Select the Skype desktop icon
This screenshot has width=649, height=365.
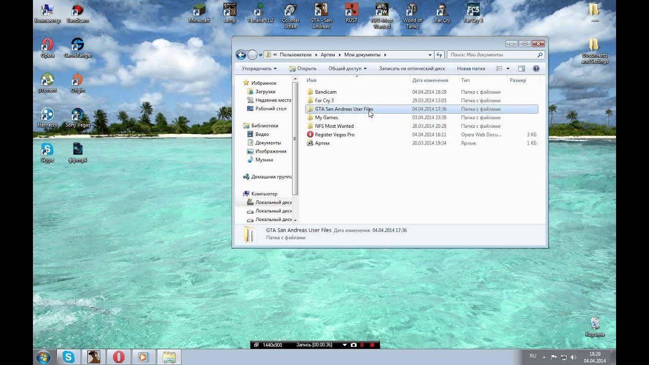(x=47, y=152)
